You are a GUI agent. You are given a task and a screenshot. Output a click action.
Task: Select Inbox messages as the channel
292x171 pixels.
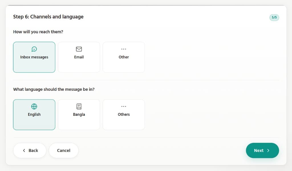34,57
